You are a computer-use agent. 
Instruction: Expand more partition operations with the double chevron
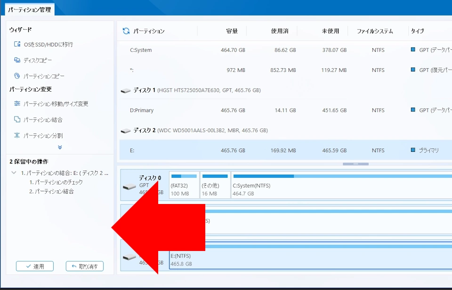60,147
